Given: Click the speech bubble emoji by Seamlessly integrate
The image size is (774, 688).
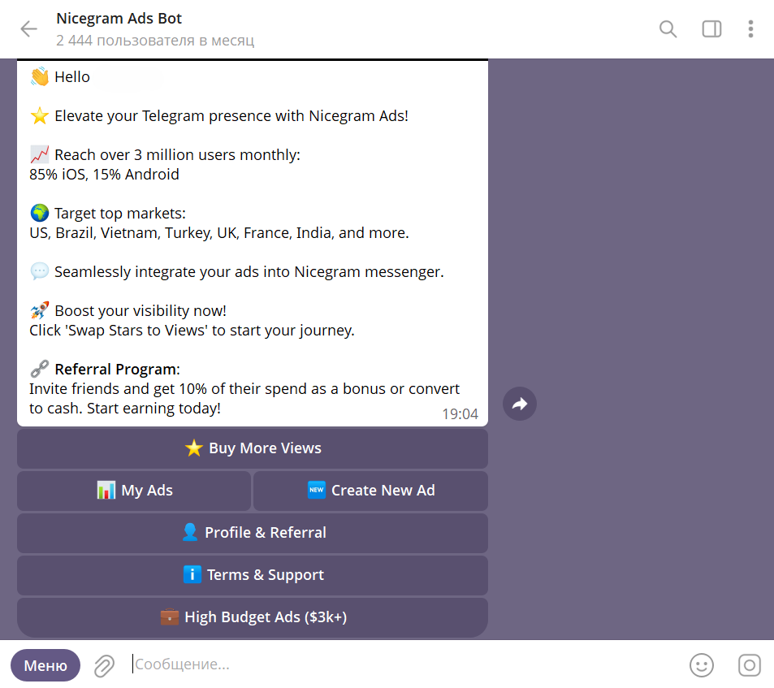Looking at the screenshot, I should 40,271.
